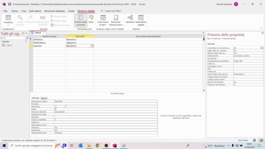Open the Guida tab
Viewport: 265px width, 149px height.
[71, 11]
